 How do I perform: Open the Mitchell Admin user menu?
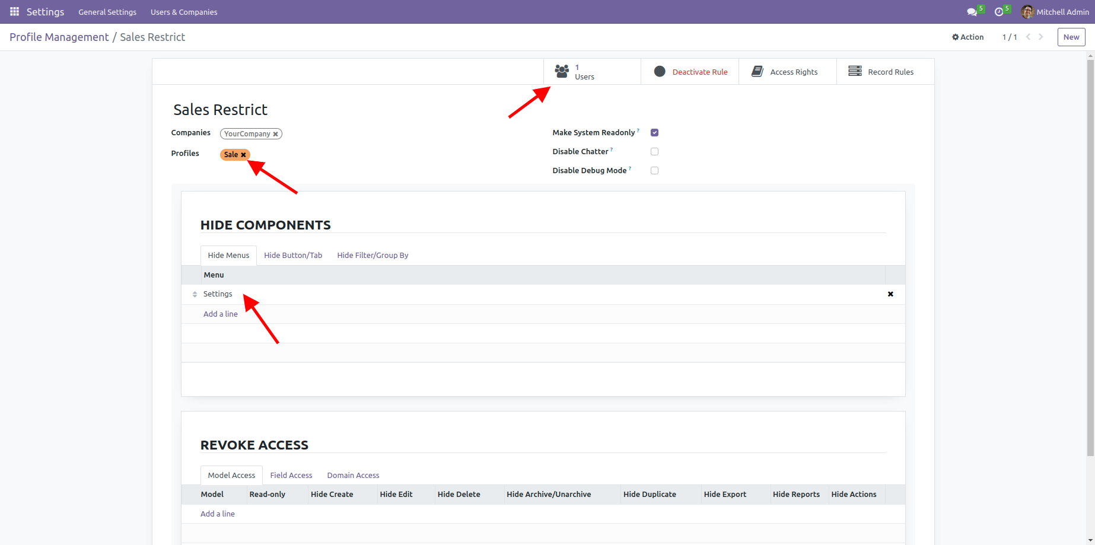click(1055, 12)
